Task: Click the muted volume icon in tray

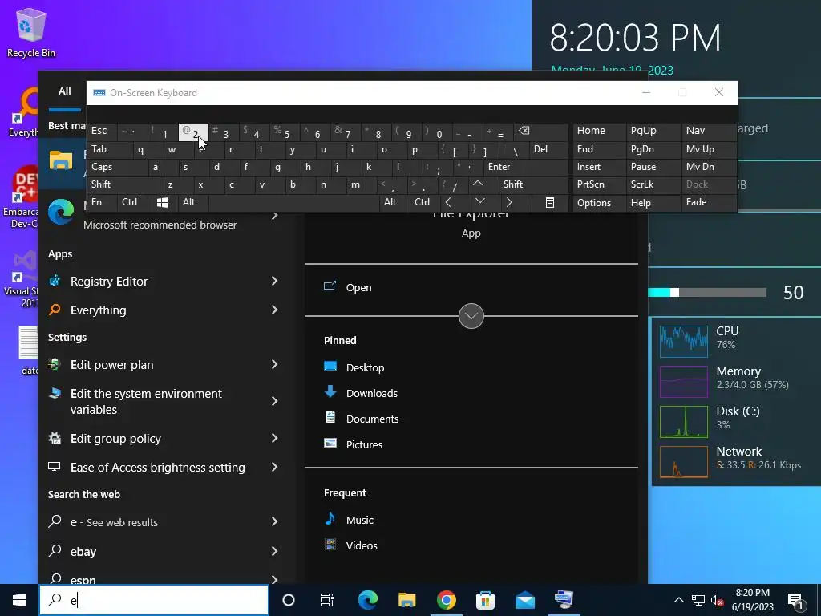Action: pos(717,600)
